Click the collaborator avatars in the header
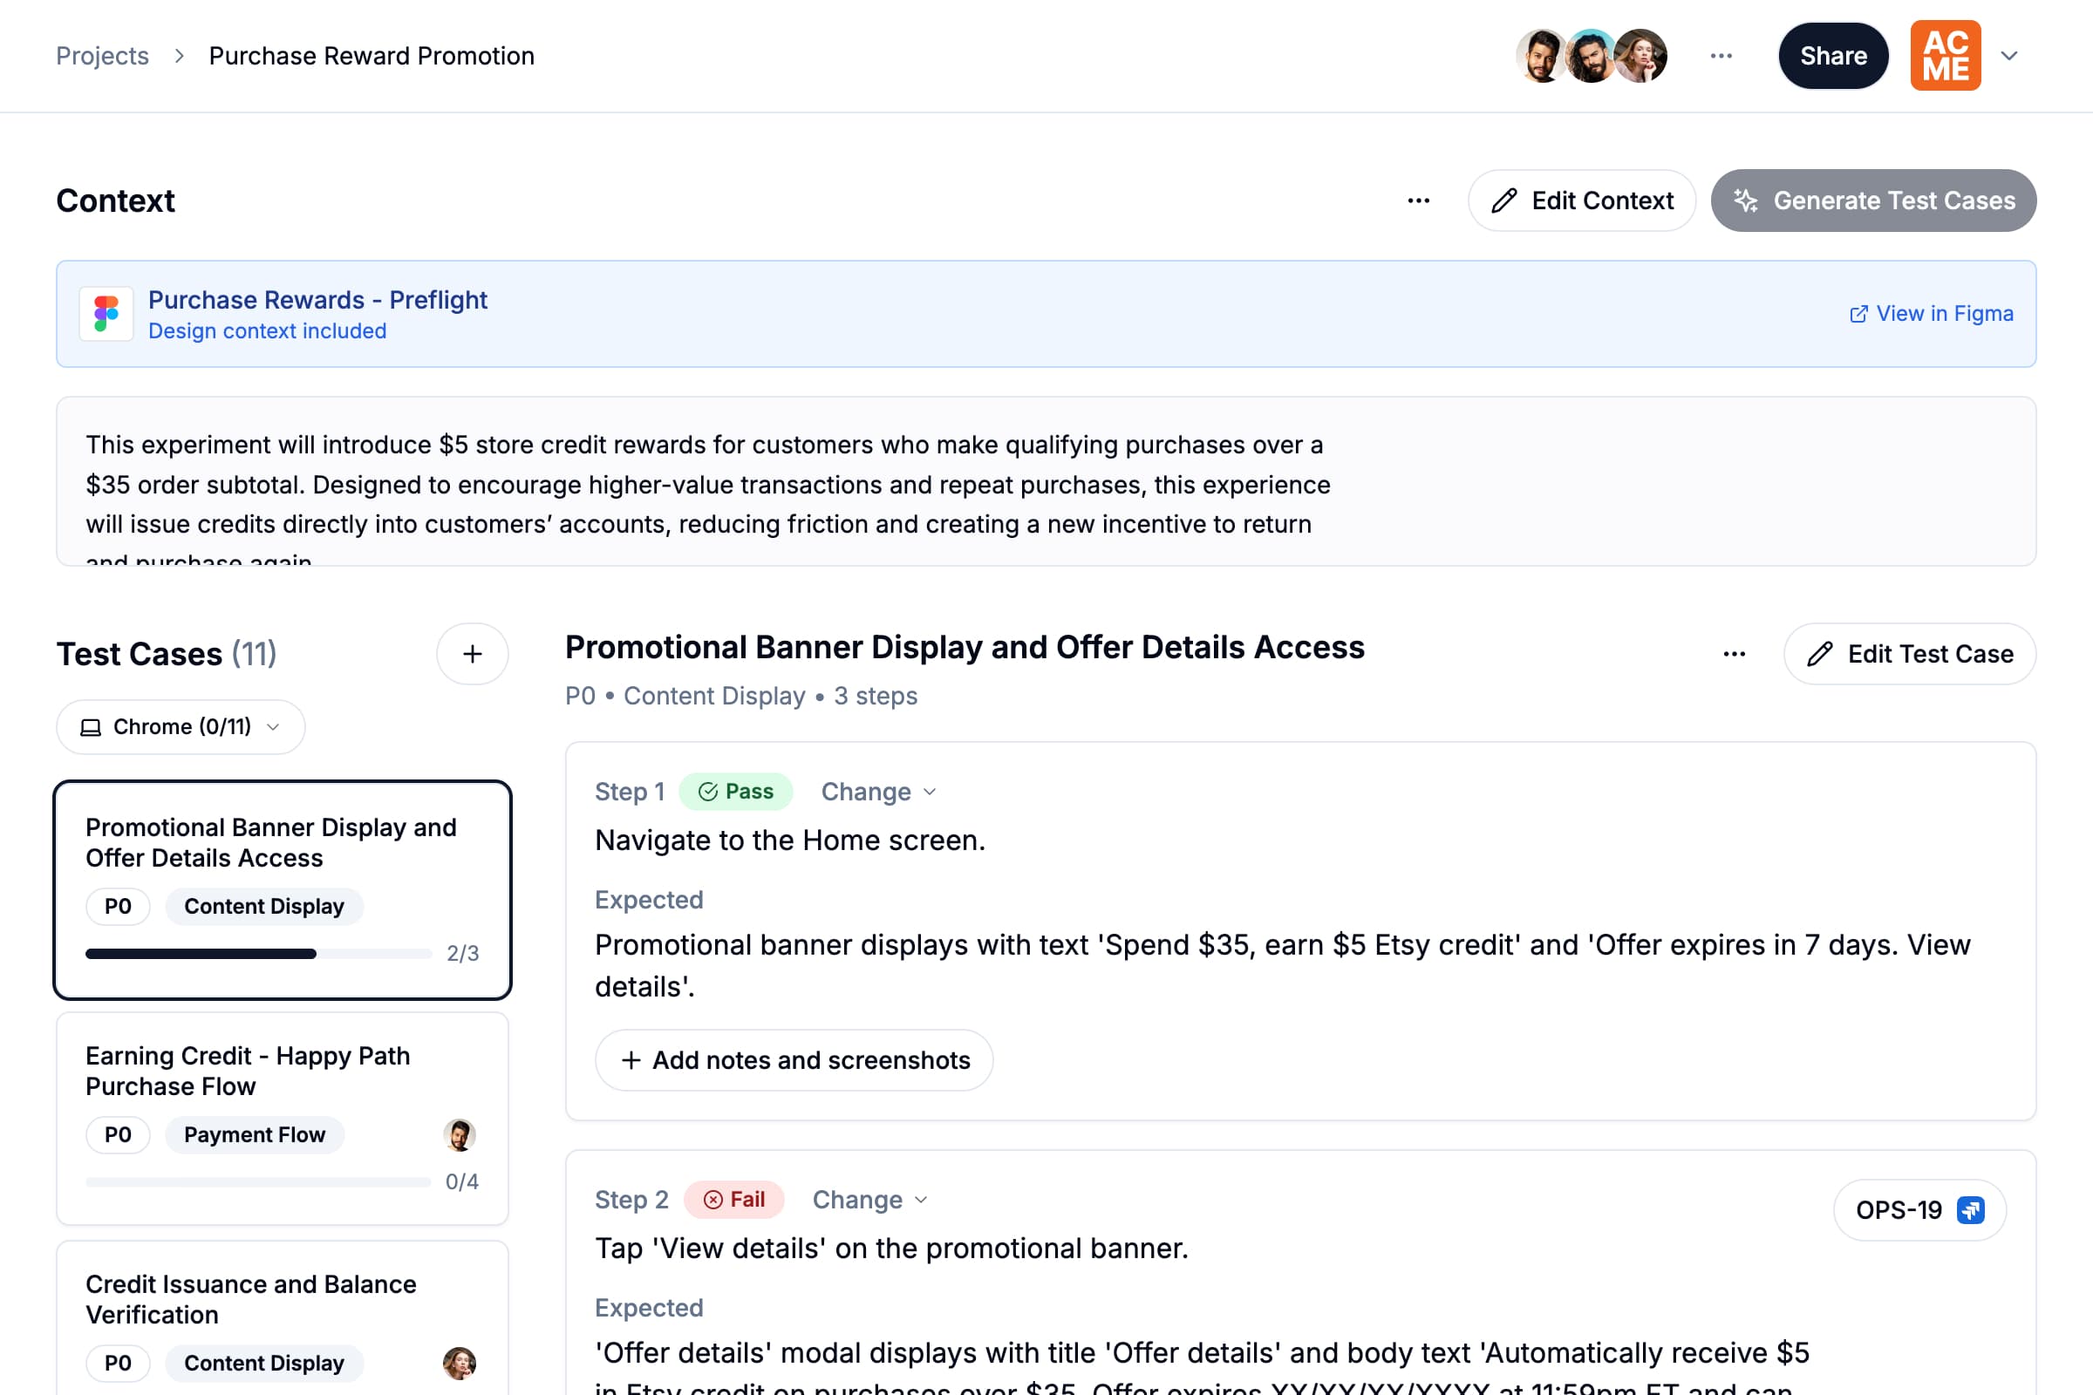Screen dimensions: 2093x1395 (x=1591, y=56)
